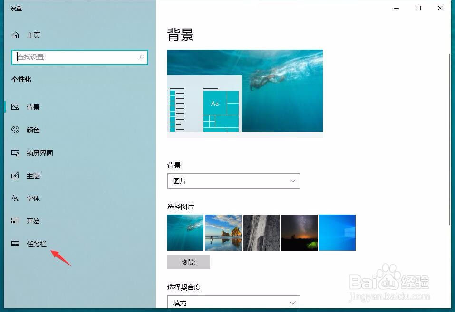Choose the night sky camping wallpaper
This screenshot has width=455, height=312.
pyautogui.click(x=299, y=232)
